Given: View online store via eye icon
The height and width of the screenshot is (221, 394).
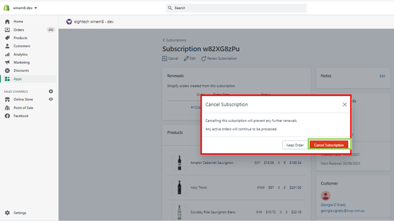Looking at the screenshot, I should tap(51, 100).
